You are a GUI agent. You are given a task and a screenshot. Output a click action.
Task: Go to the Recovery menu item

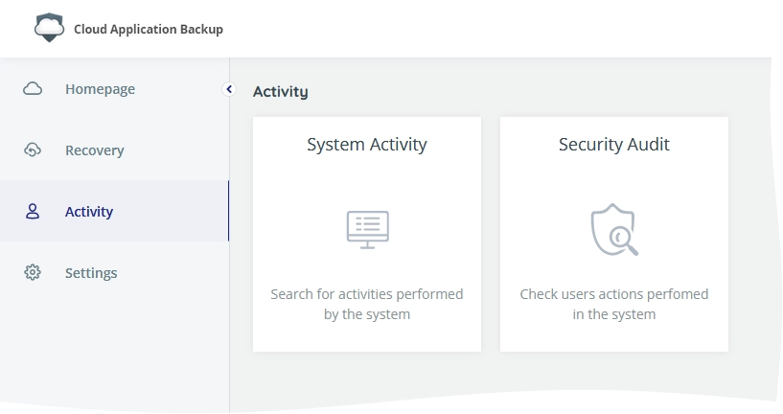pyautogui.click(x=114, y=149)
